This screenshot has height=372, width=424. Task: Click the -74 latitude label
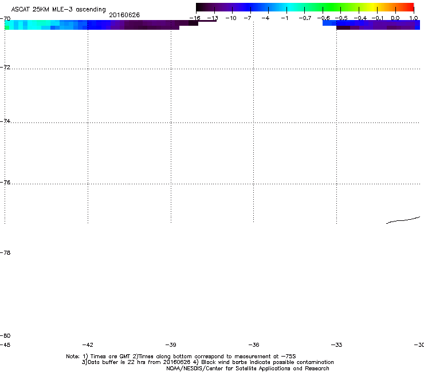(5, 121)
